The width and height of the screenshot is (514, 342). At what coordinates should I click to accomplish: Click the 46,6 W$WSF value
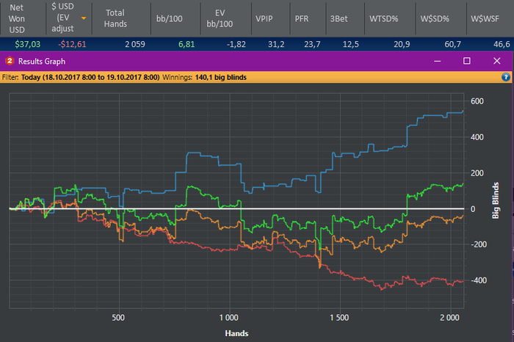click(502, 44)
